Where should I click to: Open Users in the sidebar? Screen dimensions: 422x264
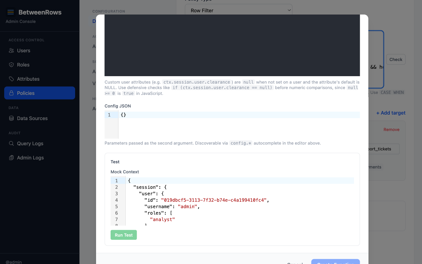(40, 51)
